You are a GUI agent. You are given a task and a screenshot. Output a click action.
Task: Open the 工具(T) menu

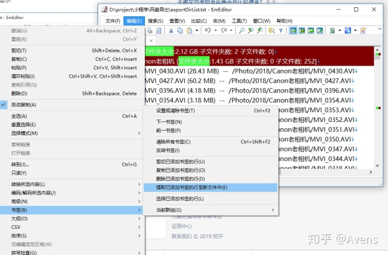239,21
